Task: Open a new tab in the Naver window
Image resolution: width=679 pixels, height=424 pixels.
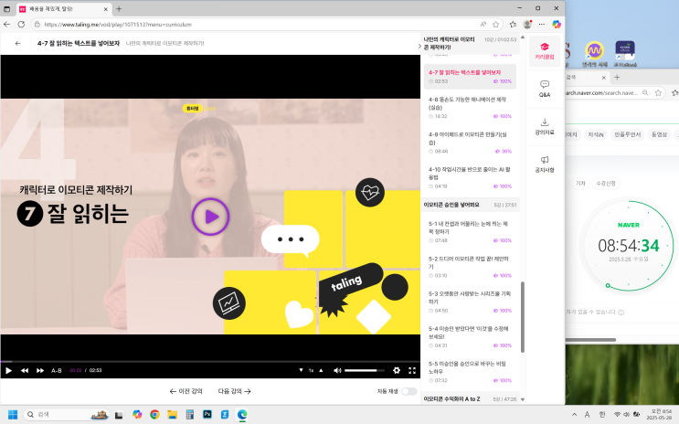Action: coord(618,77)
